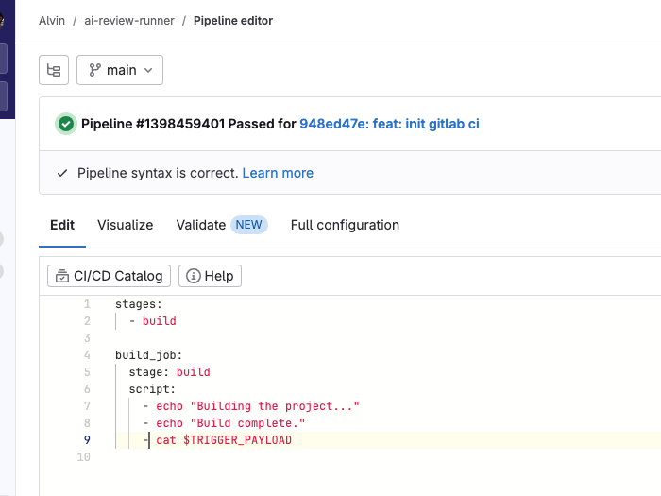This screenshot has height=496, width=661.
Task: Switch to the Visualize tab
Action: tap(125, 225)
